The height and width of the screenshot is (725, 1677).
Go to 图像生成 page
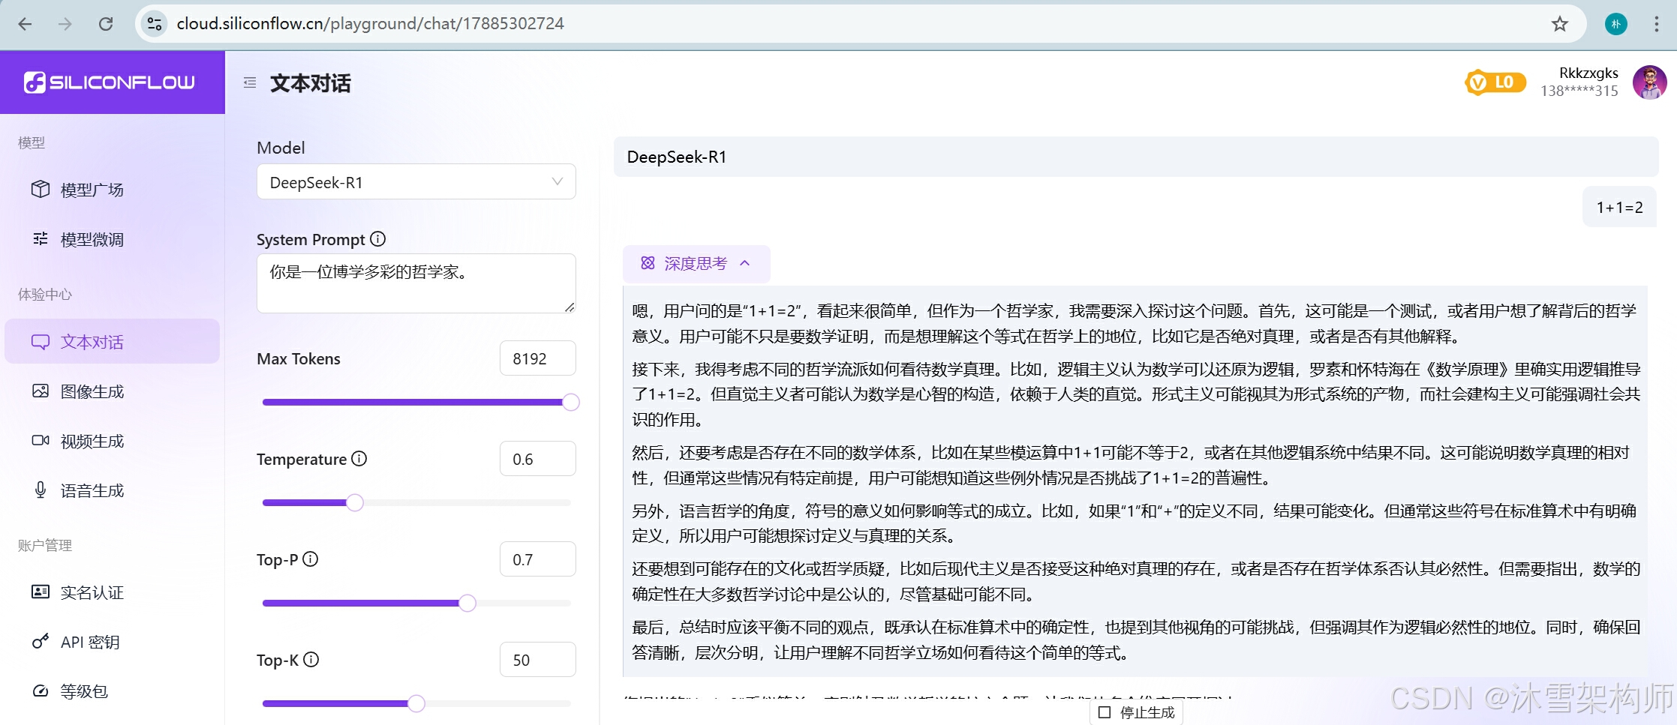[x=113, y=391]
